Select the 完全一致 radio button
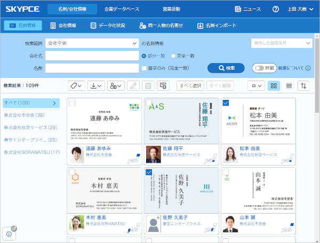This screenshot has height=243, width=320. pos(174,56)
